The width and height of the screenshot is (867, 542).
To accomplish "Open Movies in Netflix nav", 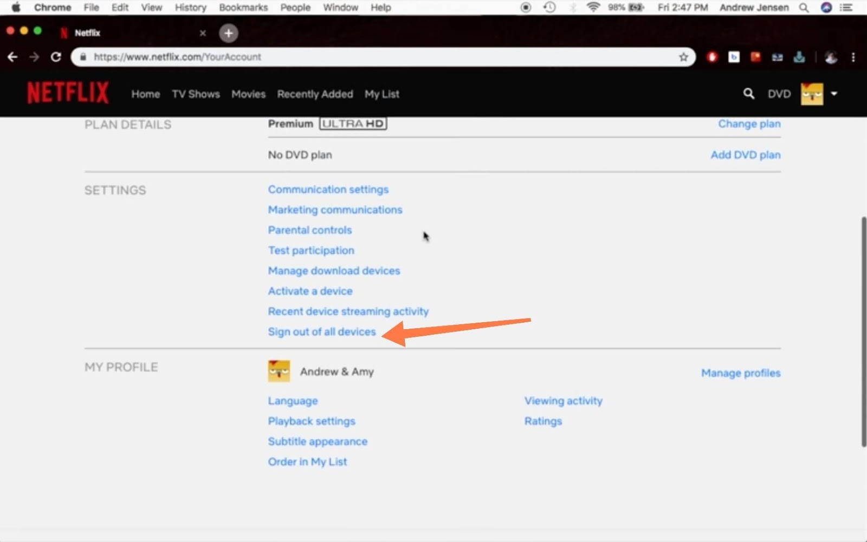I will tap(249, 94).
